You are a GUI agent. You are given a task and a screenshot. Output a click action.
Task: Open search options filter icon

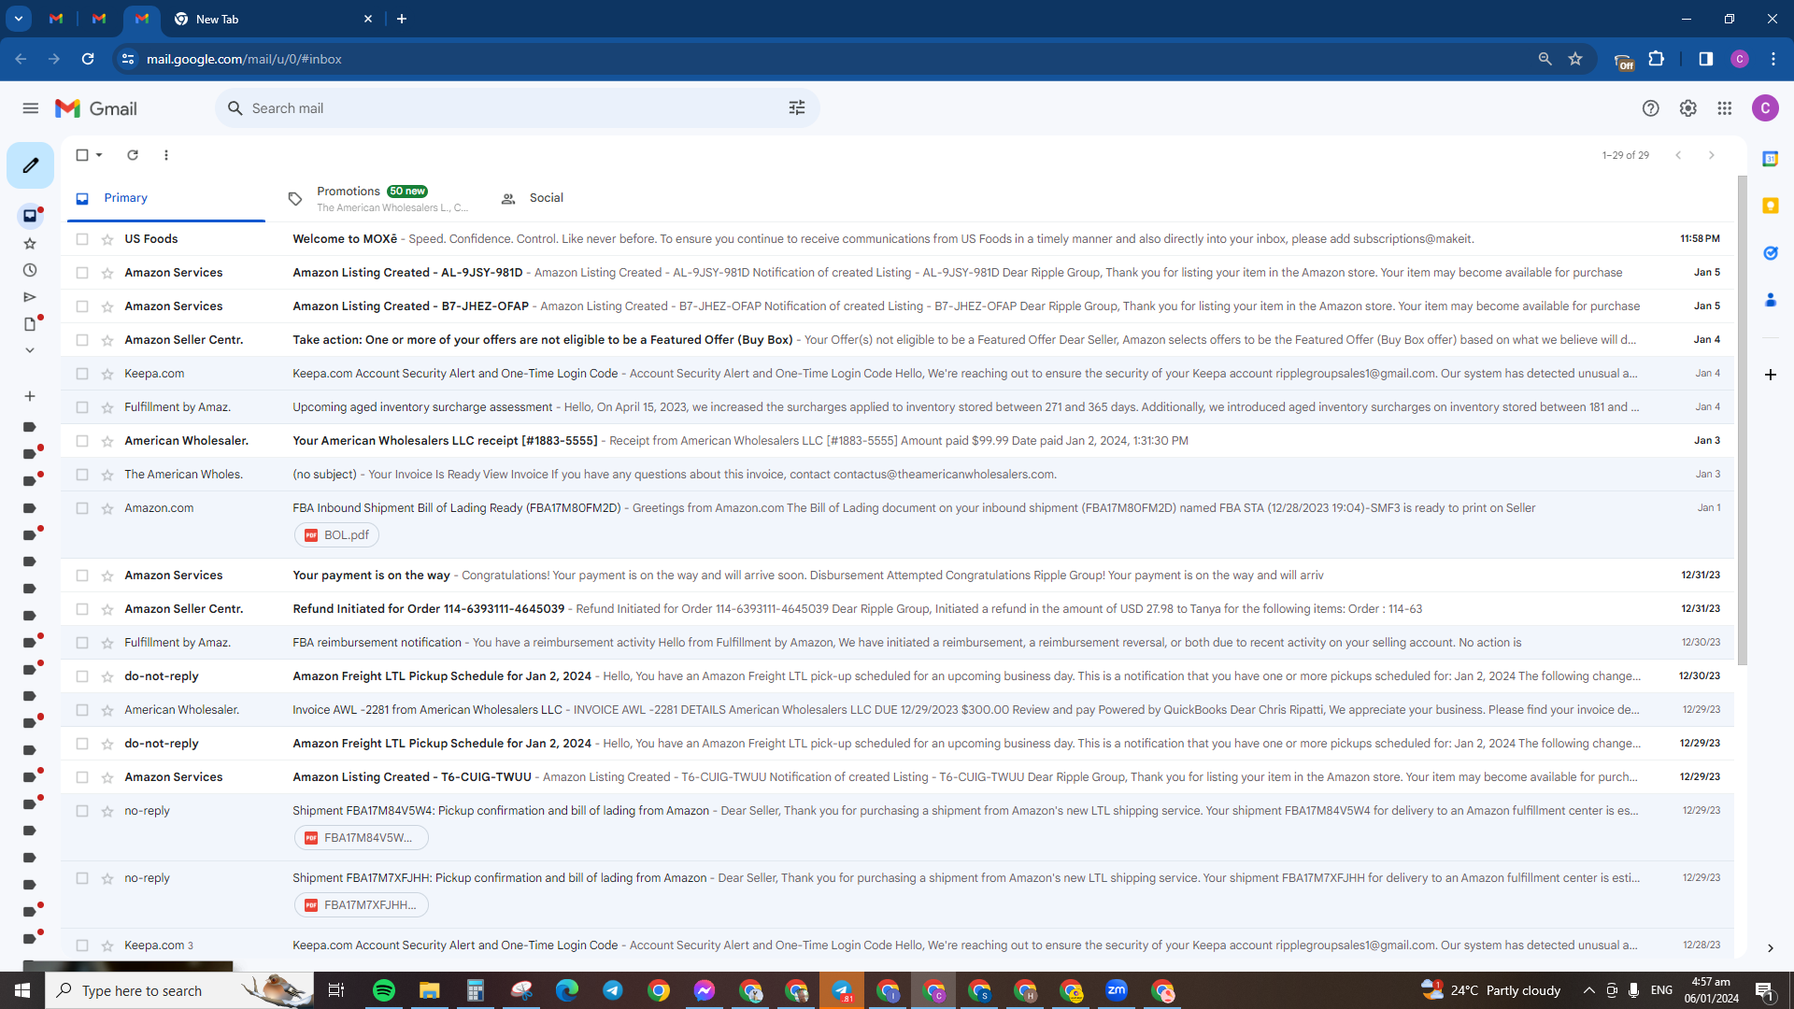(x=797, y=108)
